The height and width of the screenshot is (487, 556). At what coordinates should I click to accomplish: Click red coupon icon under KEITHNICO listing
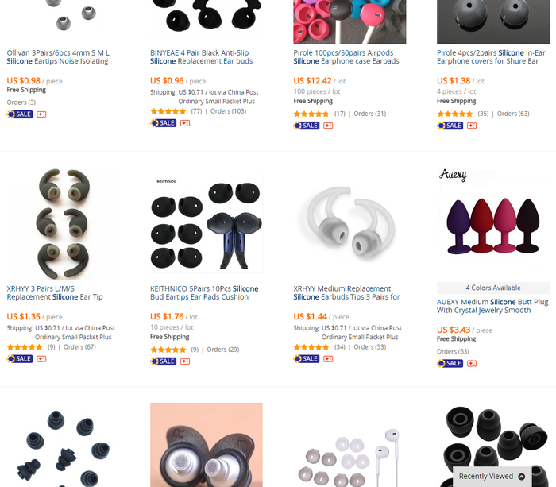click(185, 361)
